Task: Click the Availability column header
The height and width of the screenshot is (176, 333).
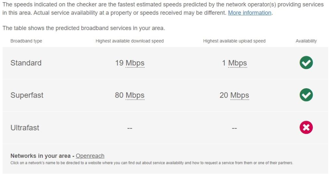Action: tap(306, 41)
